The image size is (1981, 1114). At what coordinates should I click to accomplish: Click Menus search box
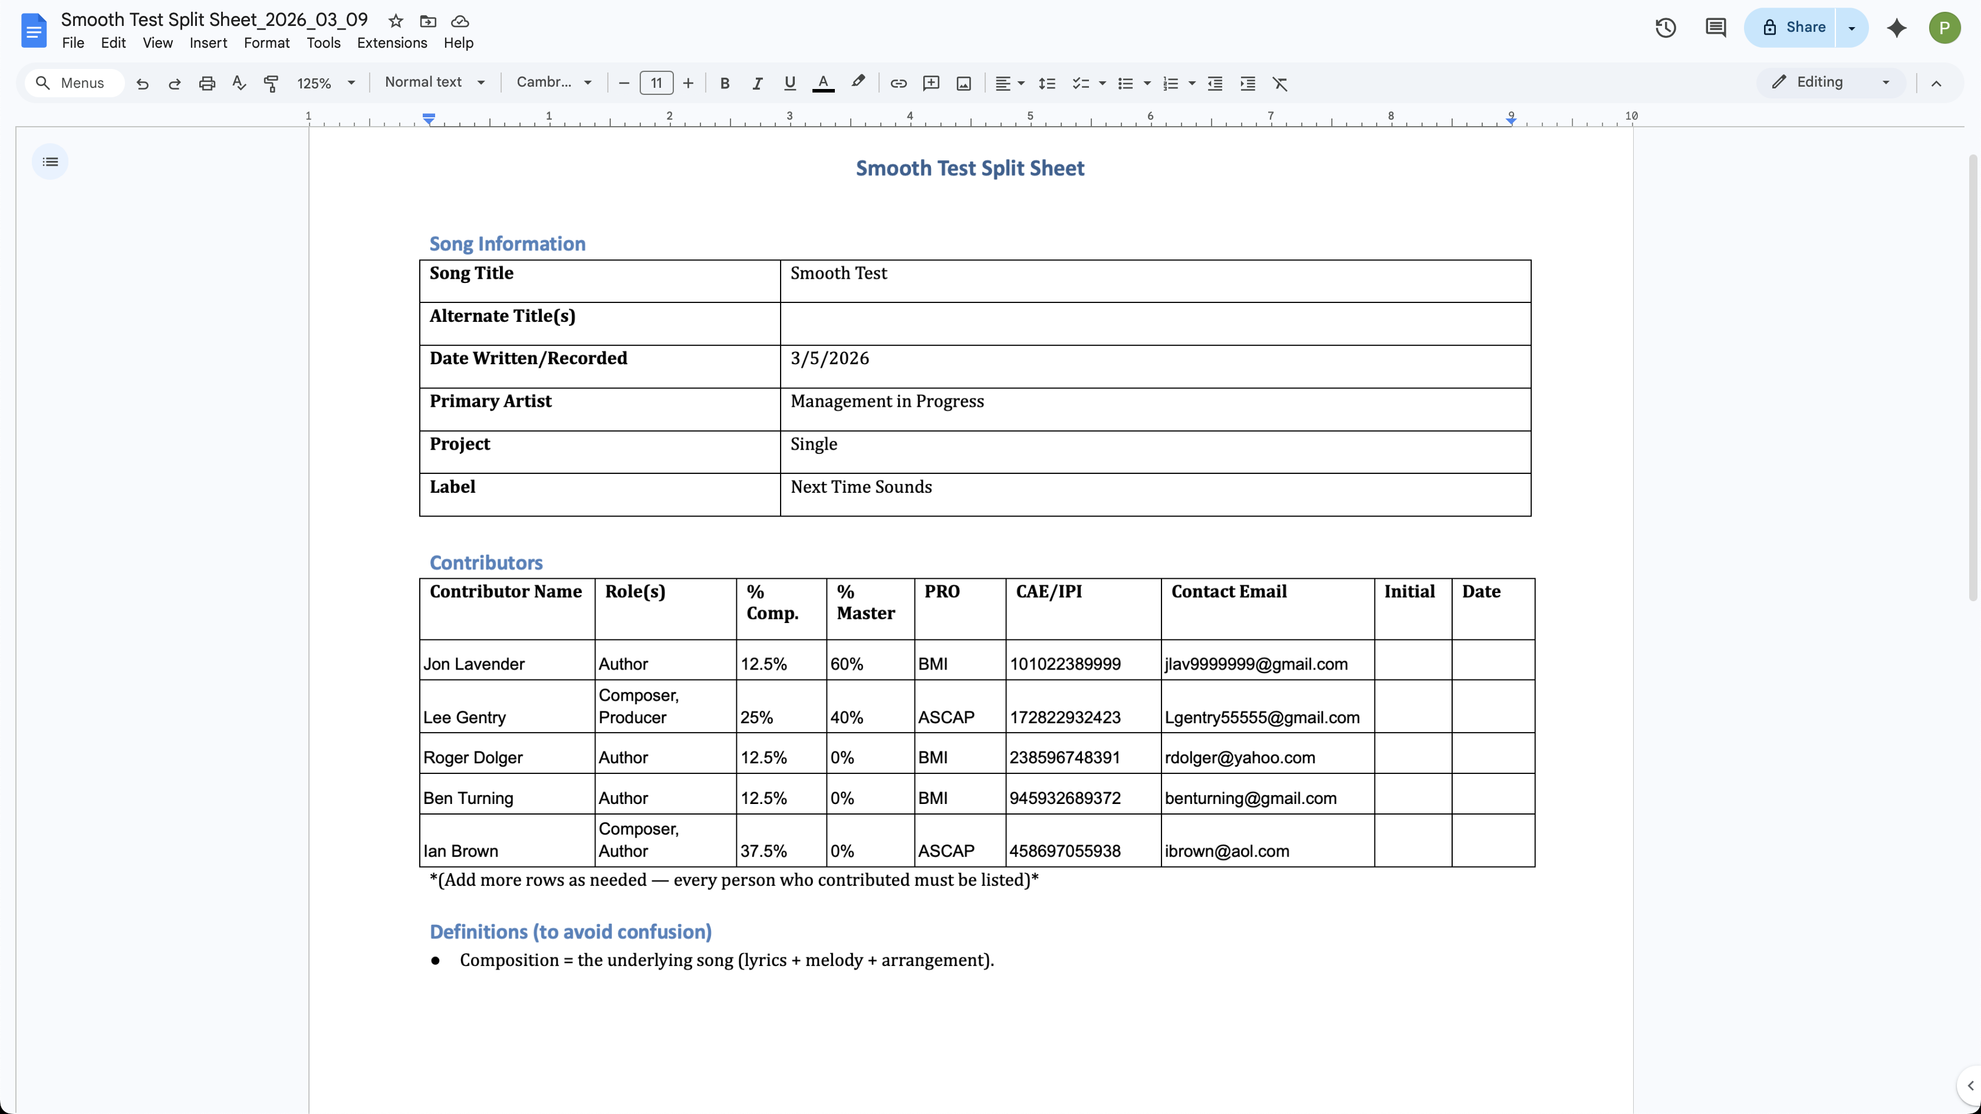pos(75,83)
